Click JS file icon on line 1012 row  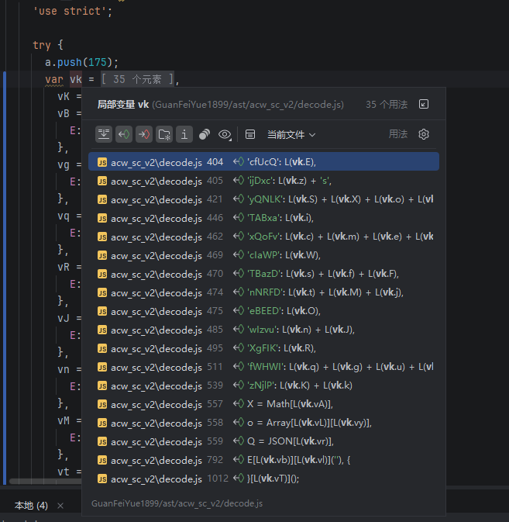(x=102, y=479)
